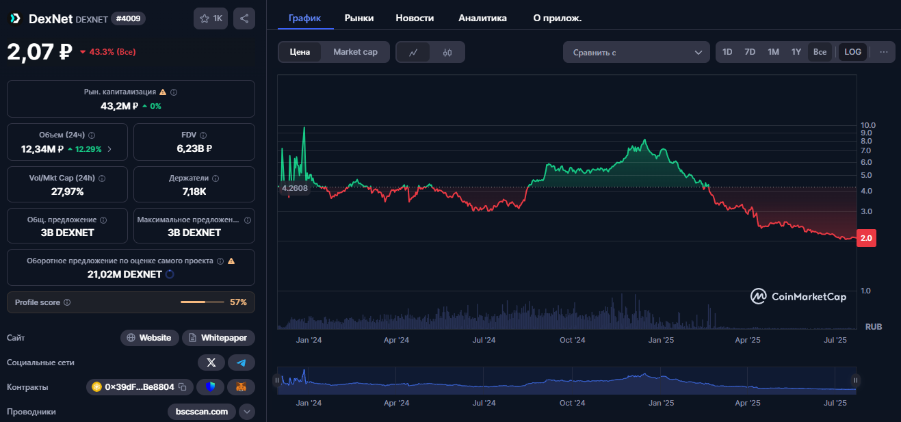Open the X (Twitter) social link
Screen dimensions: 901x422
click(x=211, y=362)
